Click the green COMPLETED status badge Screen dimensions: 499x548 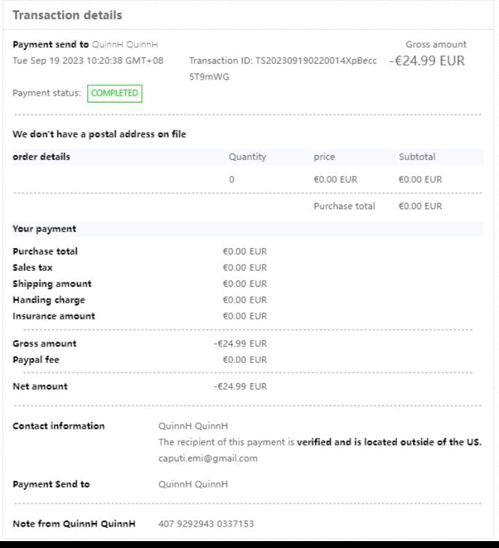[x=114, y=93]
